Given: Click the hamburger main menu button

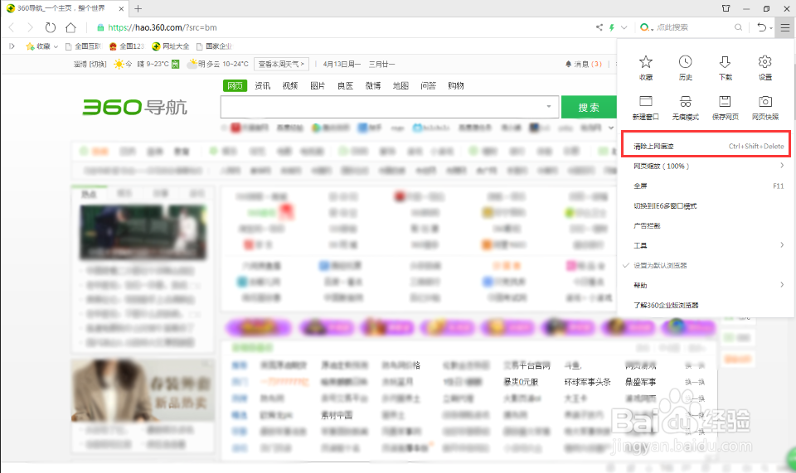Looking at the screenshot, I should [x=785, y=27].
